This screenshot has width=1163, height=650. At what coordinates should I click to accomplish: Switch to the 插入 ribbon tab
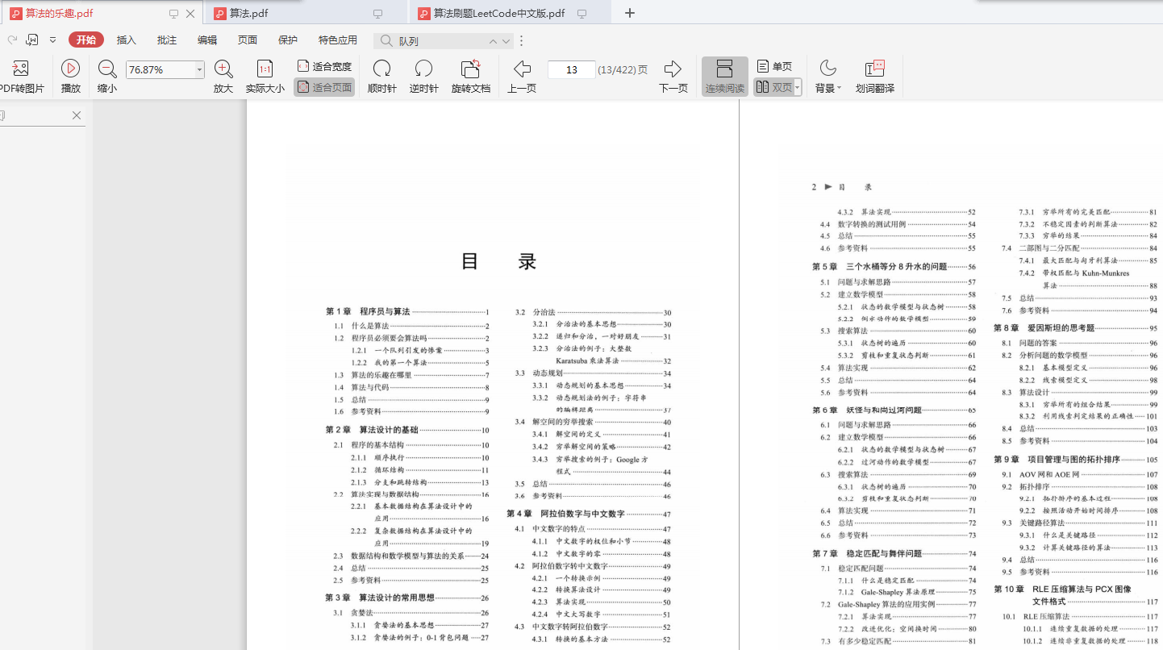pyautogui.click(x=126, y=39)
